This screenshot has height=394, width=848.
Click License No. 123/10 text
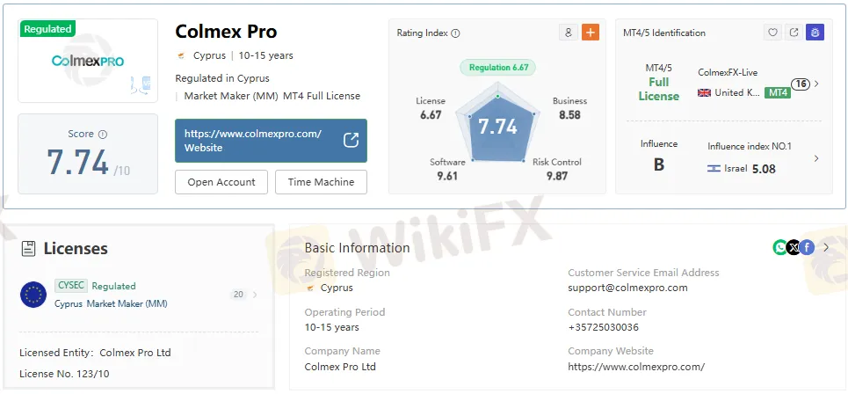point(64,374)
